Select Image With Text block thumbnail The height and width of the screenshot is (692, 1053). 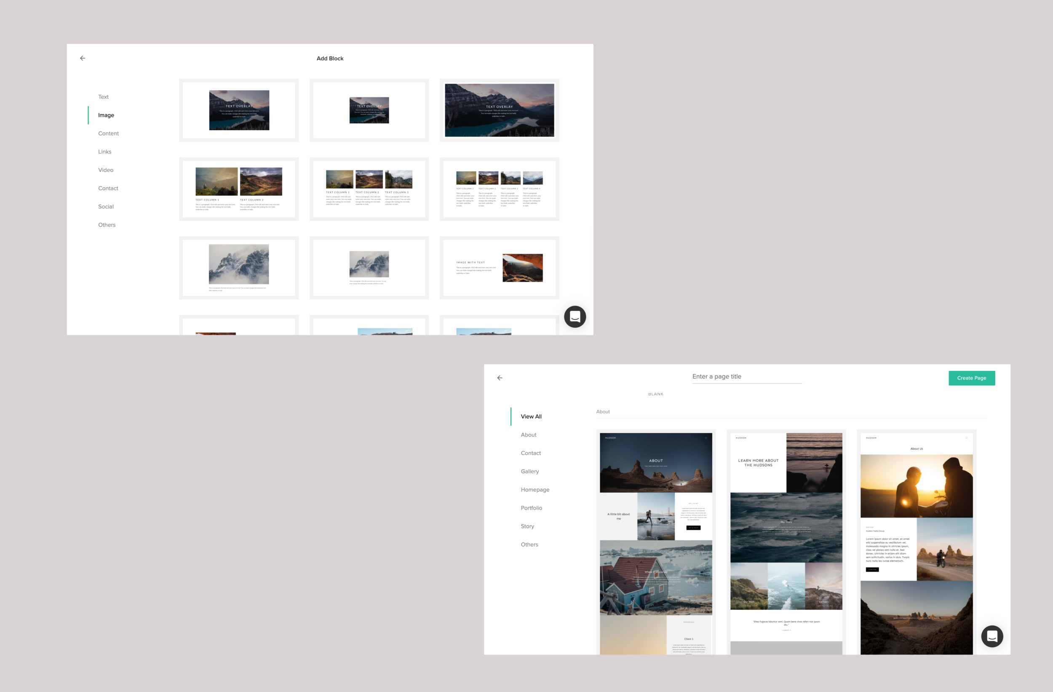[x=499, y=268]
